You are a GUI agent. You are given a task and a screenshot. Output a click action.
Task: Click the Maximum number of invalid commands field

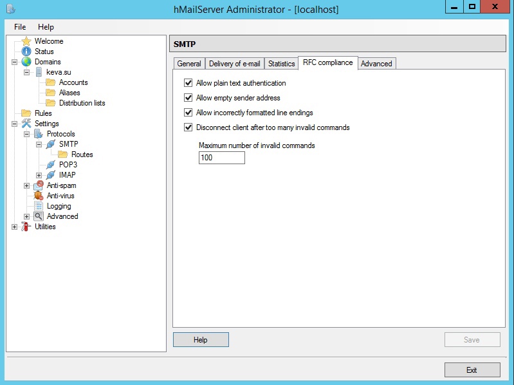click(x=221, y=158)
